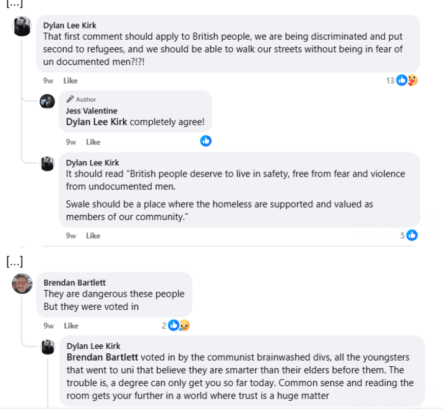Like Jess Valentine's reply

(x=93, y=142)
